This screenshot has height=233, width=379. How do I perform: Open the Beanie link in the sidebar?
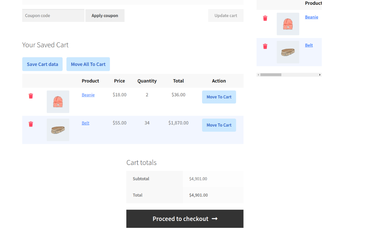311,17
